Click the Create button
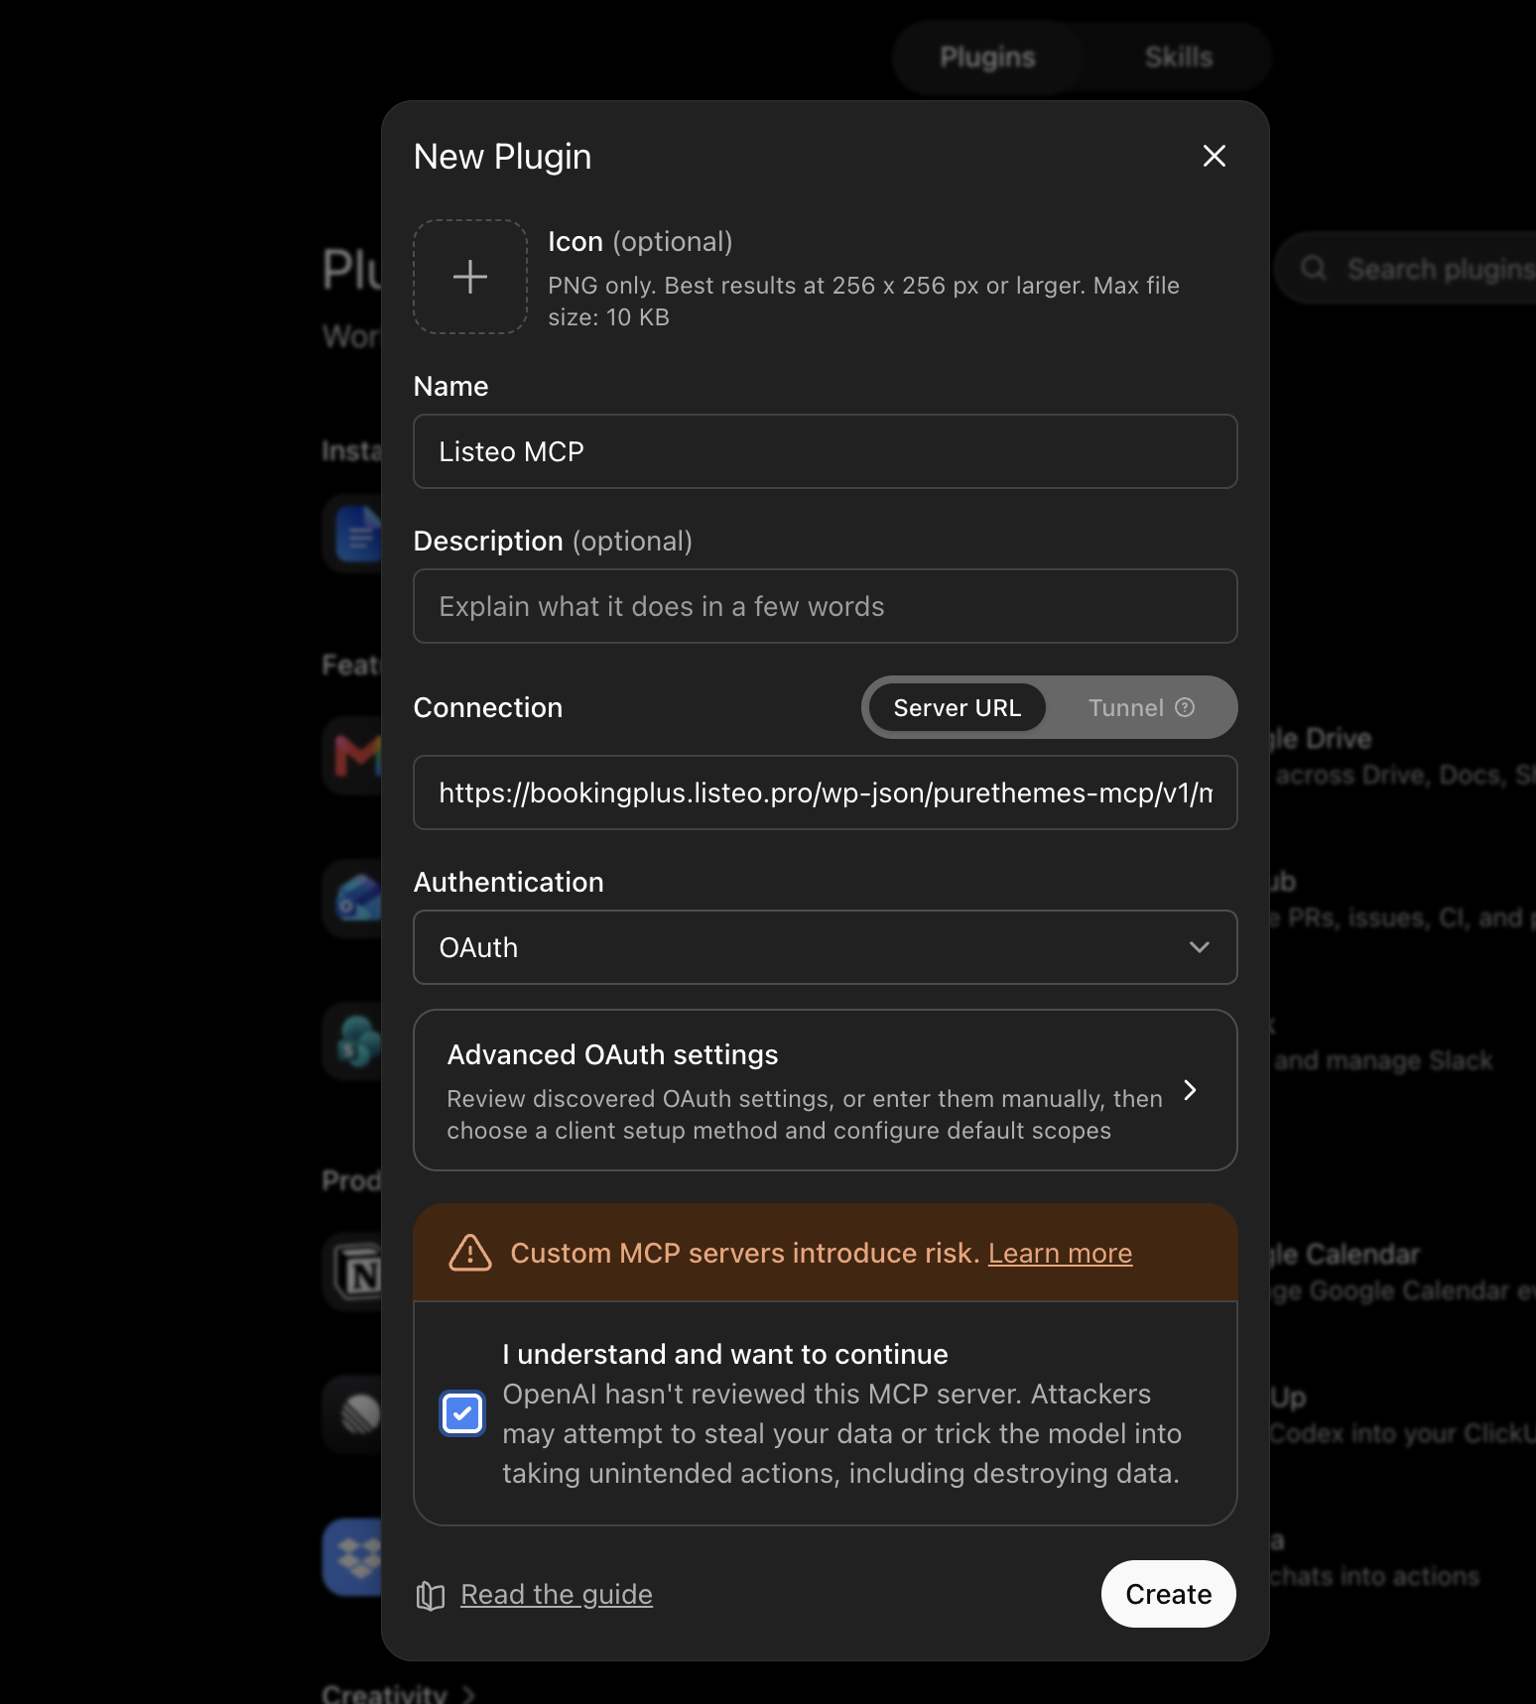The width and height of the screenshot is (1536, 1704). pos(1169,1594)
